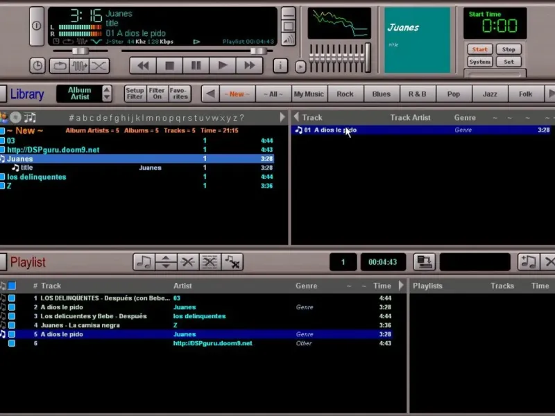Toggle checkbox for playlist track 2
The image size is (555, 416).
click(x=12, y=307)
